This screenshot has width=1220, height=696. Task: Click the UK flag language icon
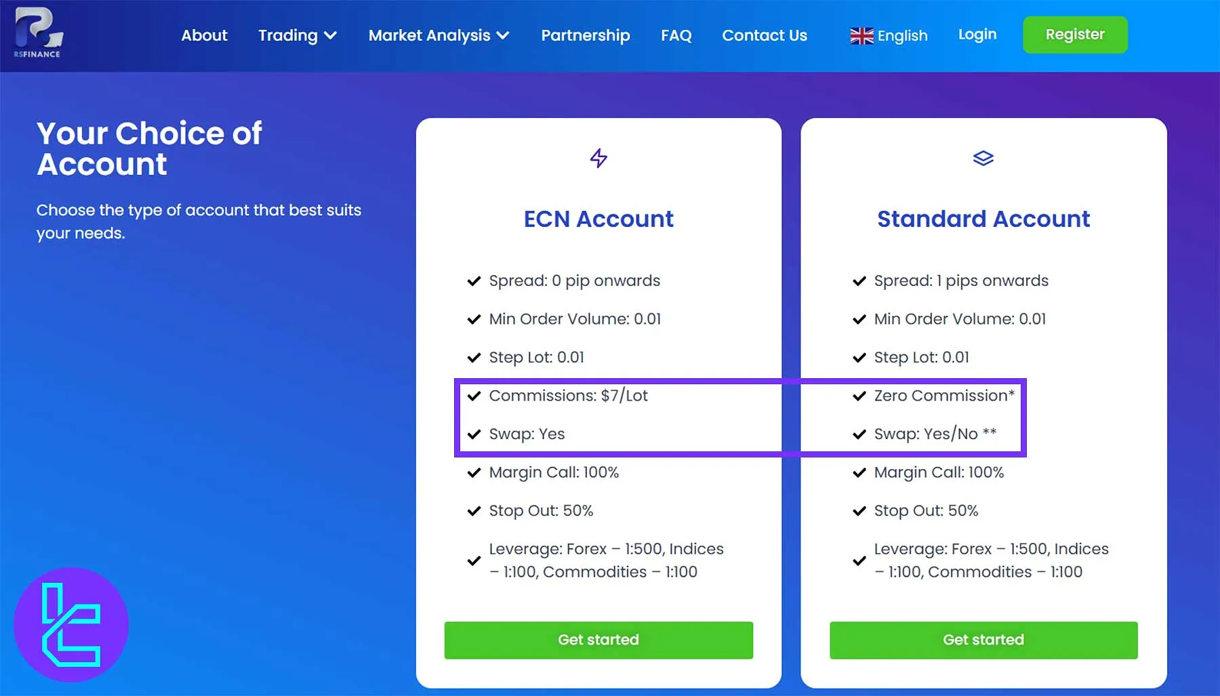tap(861, 36)
